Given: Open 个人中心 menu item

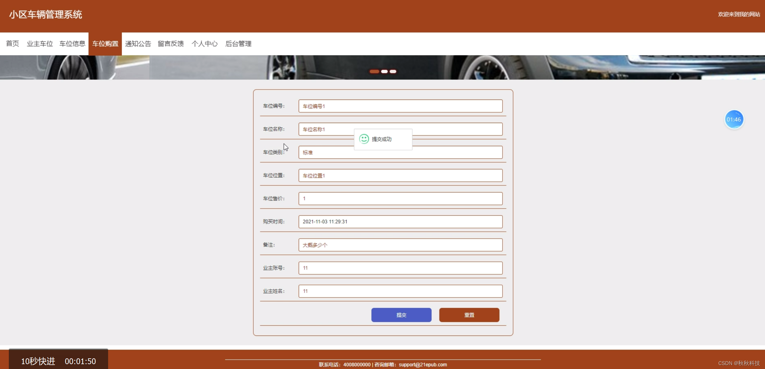Looking at the screenshot, I should [205, 44].
